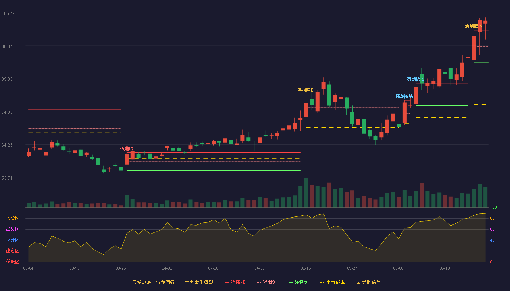Toggle the 强撑线 legend series
Viewport: 510px width, 291px height.
(298, 282)
